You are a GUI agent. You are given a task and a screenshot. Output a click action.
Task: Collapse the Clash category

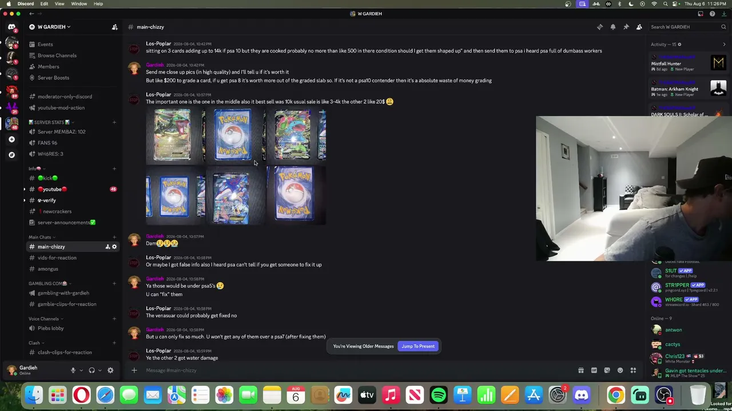coord(36,343)
